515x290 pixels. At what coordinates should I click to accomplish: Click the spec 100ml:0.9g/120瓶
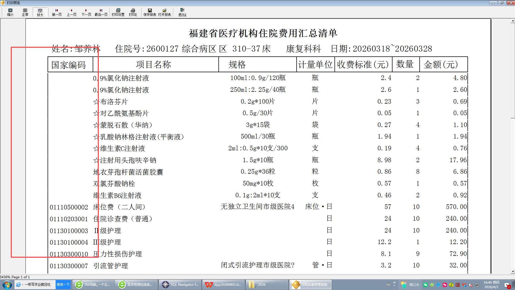258,78
